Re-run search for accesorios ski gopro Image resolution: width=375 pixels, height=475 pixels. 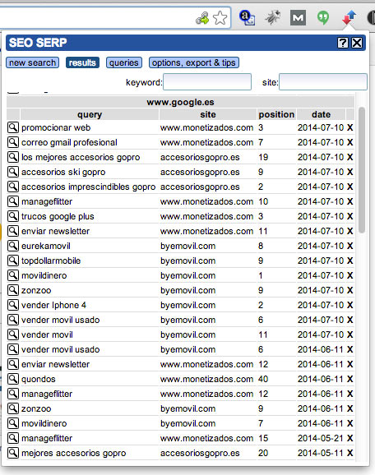13,172
